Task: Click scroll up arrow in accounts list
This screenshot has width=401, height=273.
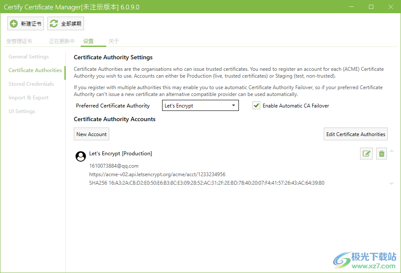Action: (x=392, y=151)
